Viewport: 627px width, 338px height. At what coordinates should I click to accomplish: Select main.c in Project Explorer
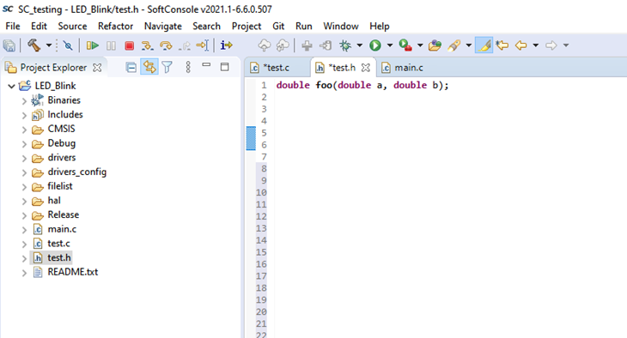[x=62, y=229]
